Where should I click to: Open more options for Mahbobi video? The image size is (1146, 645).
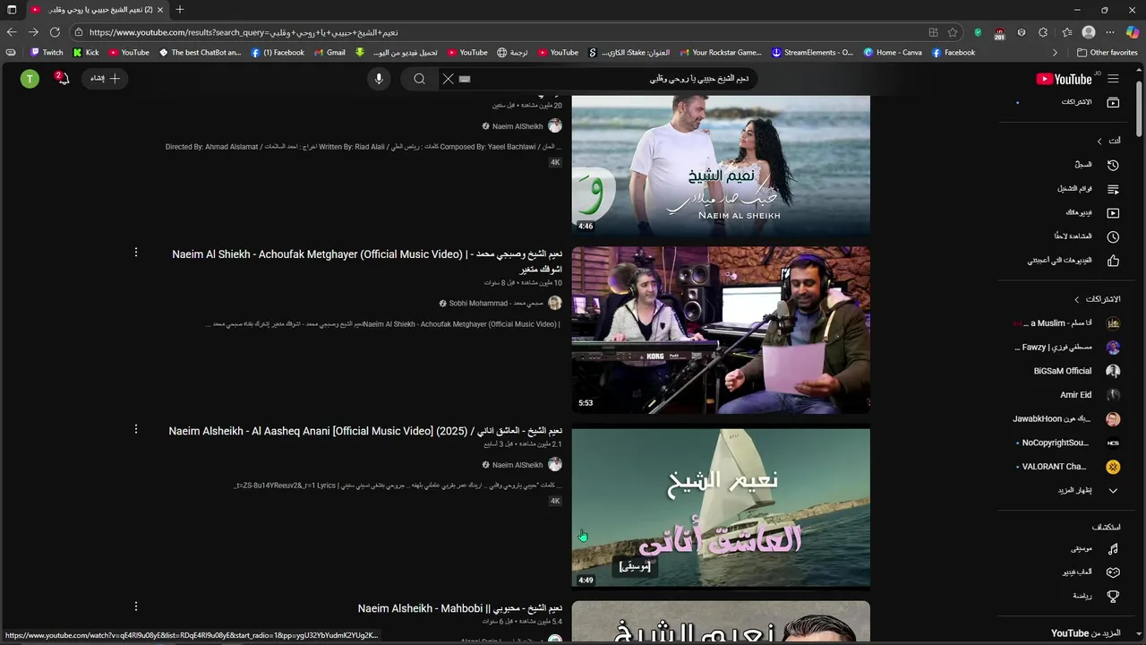click(x=136, y=606)
